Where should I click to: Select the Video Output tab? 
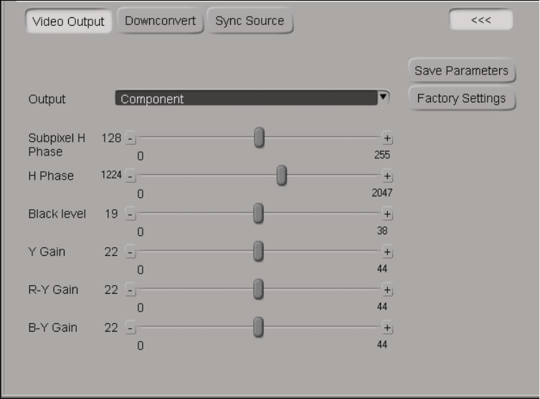coord(69,21)
